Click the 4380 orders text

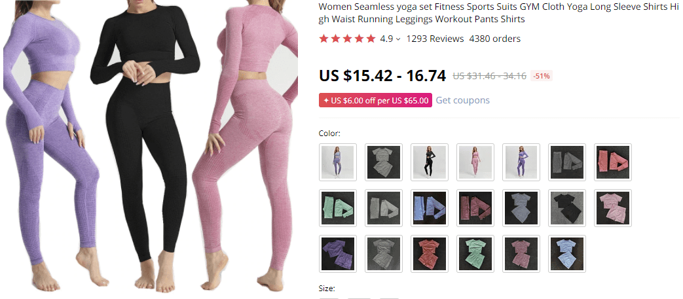coord(494,39)
